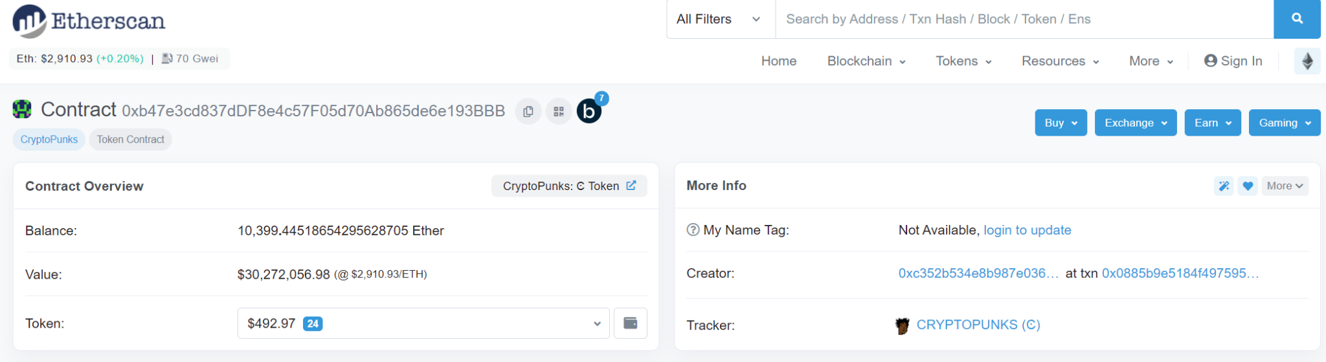Screen dimensions: 1326x362
Task: Click the CryptoPunks: Ͼ Token label button
Action: tap(569, 186)
